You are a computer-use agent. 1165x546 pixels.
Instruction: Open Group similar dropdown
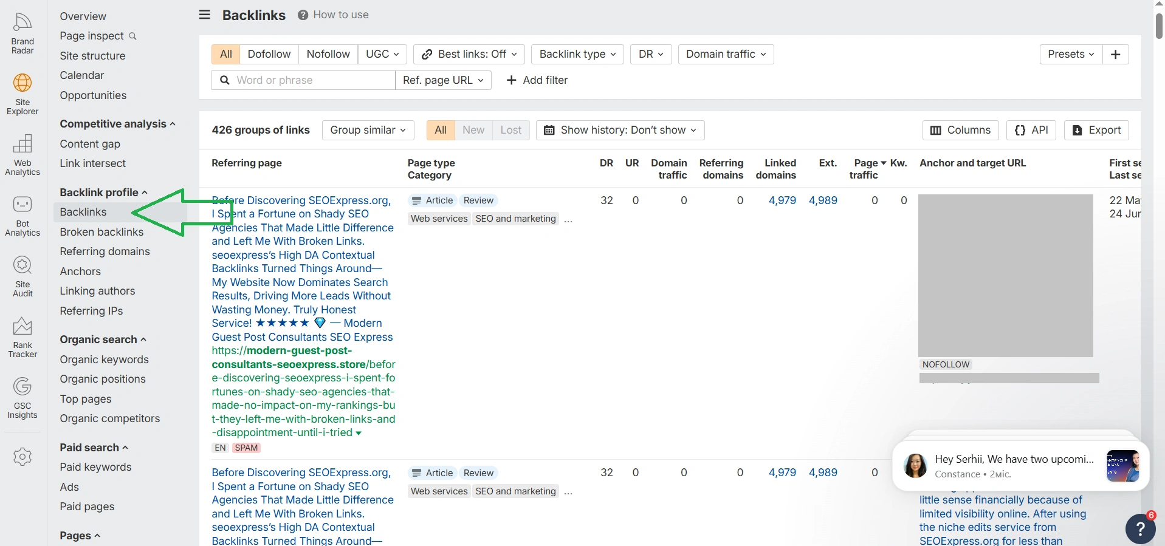(368, 130)
